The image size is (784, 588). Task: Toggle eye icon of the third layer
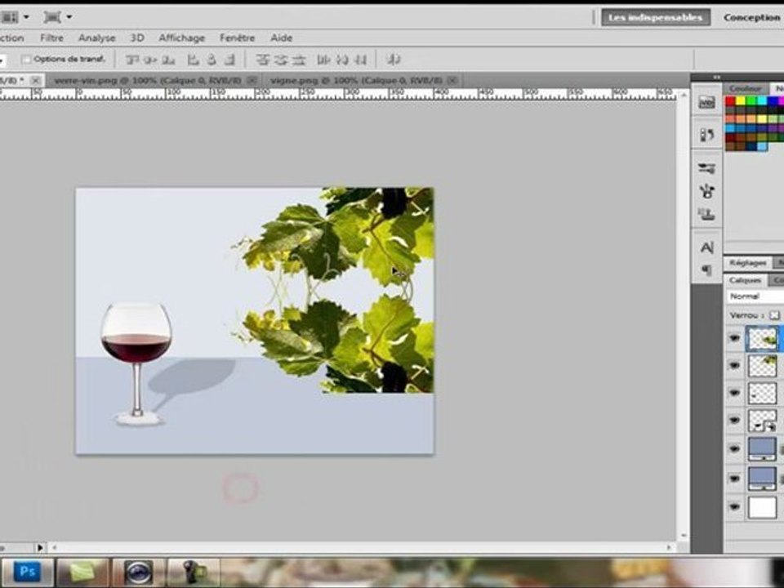click(734, 393)
